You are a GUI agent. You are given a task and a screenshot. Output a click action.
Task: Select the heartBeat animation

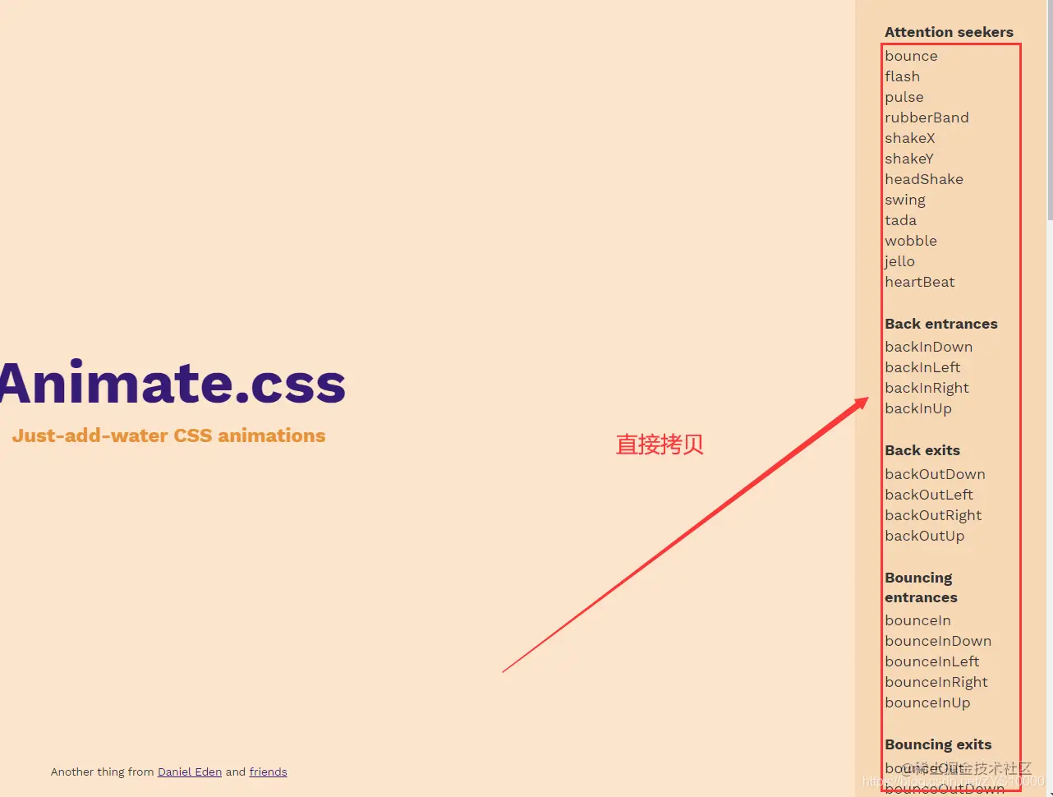920,282
